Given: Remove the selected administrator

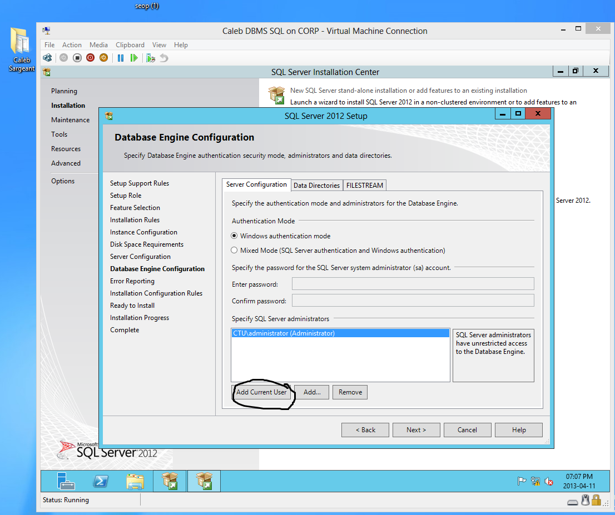Looking at the screenshot, I should [350, 392].
